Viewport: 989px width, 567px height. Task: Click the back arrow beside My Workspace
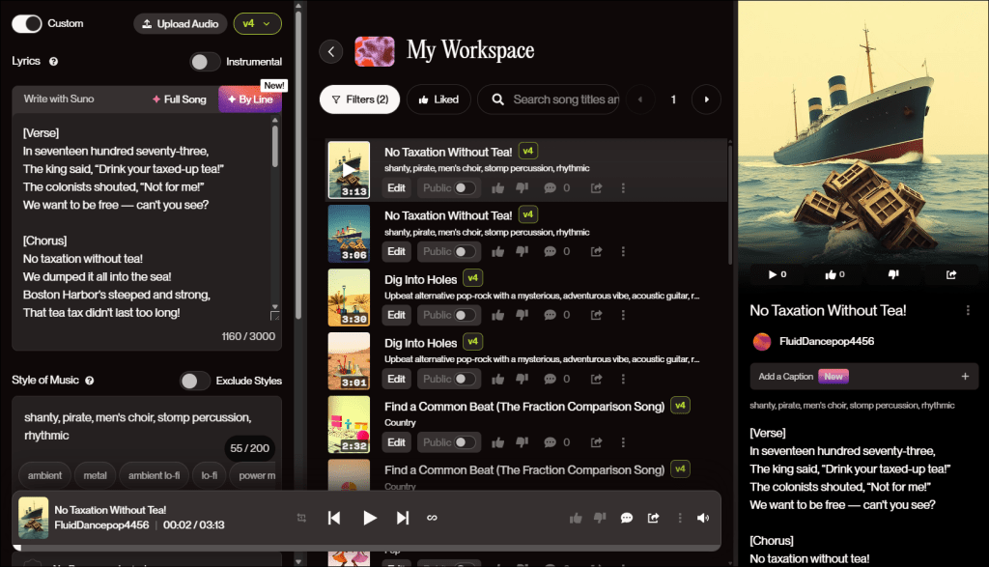331,51
